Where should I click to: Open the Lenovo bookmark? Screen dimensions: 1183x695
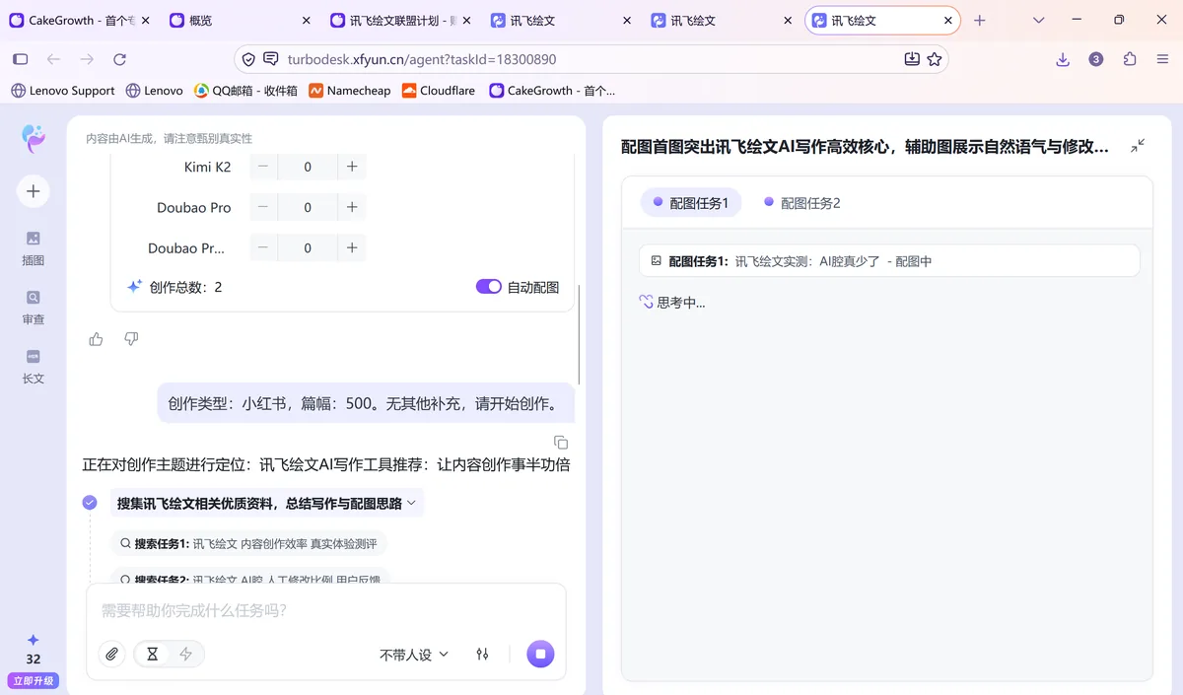coord(155,90)
